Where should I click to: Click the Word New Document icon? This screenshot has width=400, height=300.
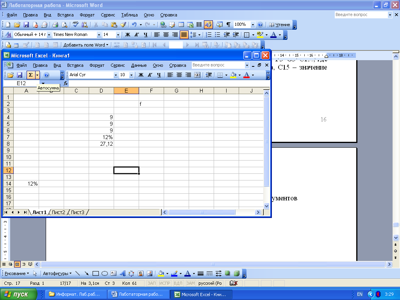pyautogui.click(x=8, y=25)
